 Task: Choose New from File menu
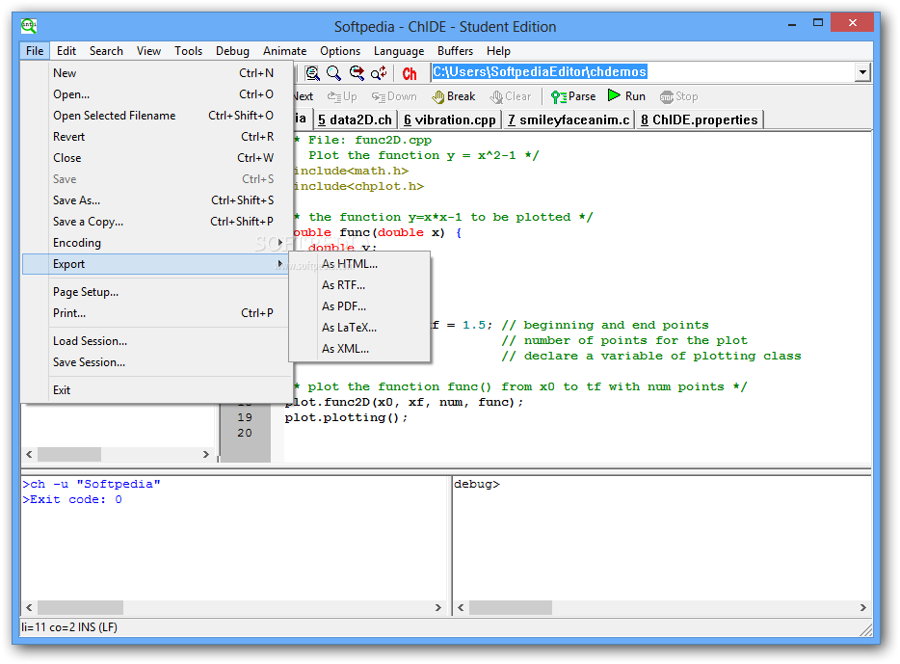[156, 73]
